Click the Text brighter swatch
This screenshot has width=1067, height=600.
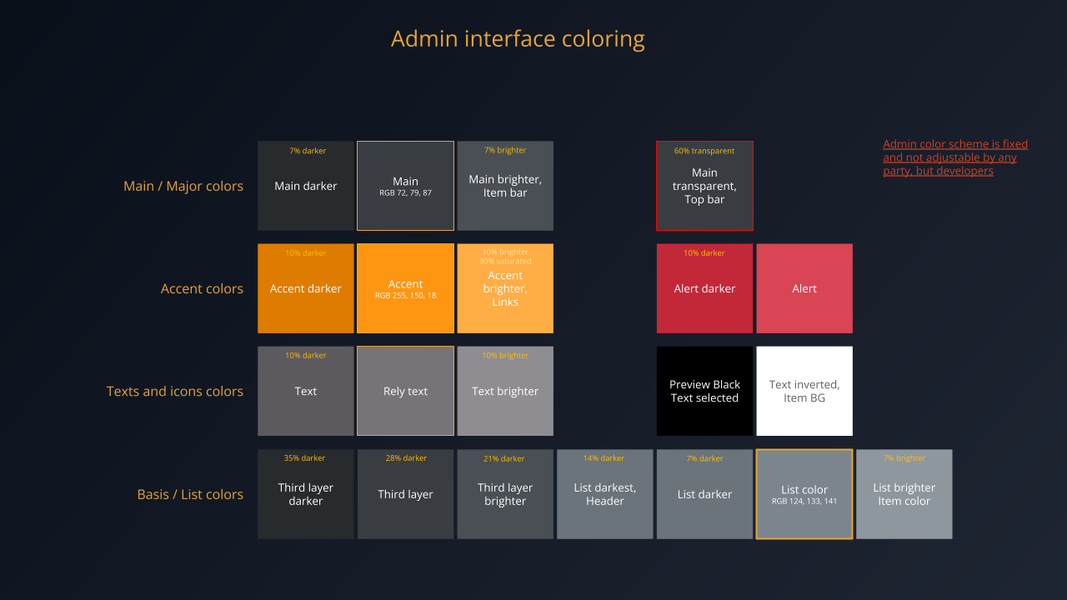(x=505, y=390)
